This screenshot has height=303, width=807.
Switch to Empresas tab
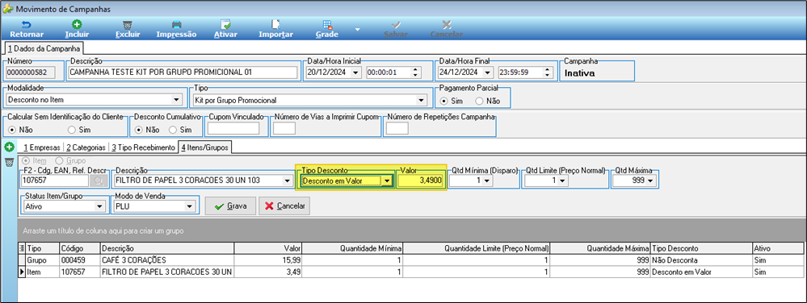pyautogui.click(x=41, y=147)
